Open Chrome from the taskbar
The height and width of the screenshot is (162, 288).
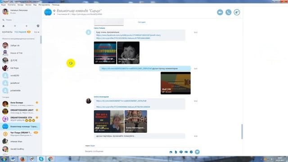50,159
